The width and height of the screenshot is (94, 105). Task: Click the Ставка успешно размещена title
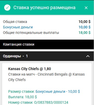click(x=44, y=8)
